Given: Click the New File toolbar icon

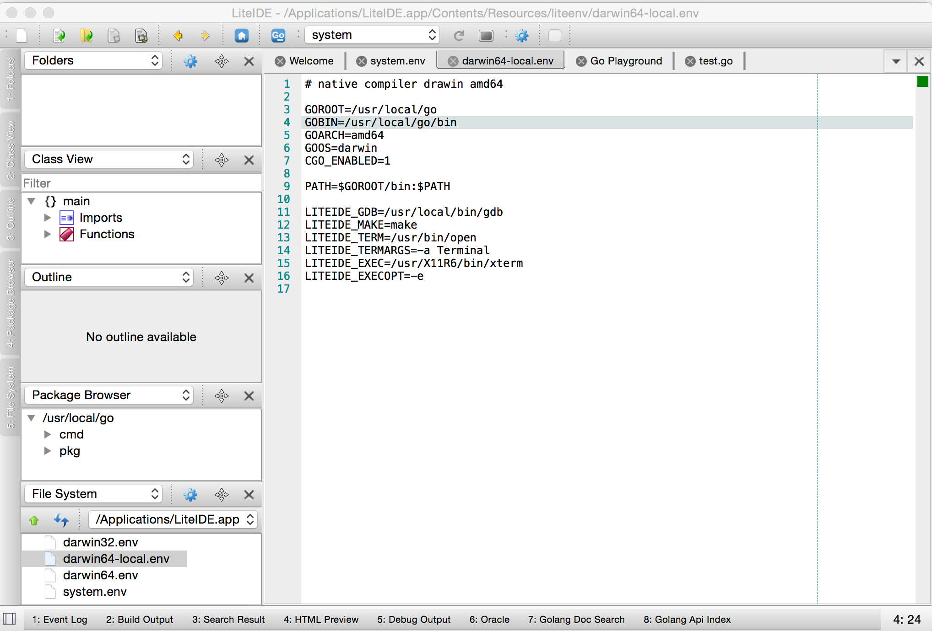Looking at the screenshot, I should (x=22, y=35).
